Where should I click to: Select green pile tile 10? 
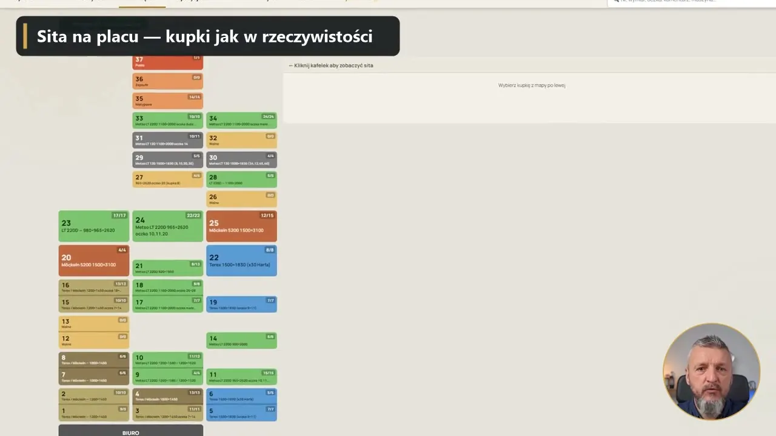click(167, 360)
